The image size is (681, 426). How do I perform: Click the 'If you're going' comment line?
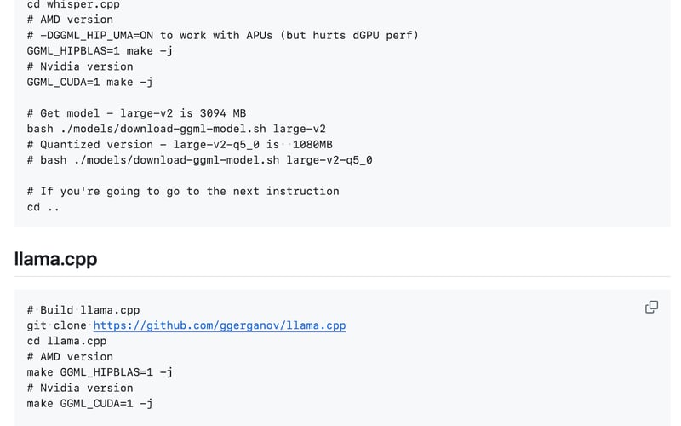pyautogui.click(x=183, y=191)
